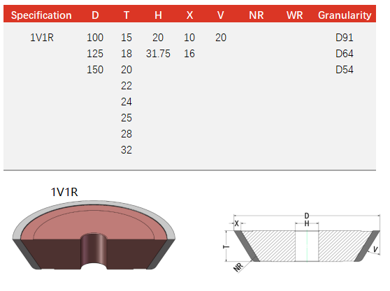Select T value 32
The width and height of the screenshot is (390, 291).
click(x=127, y=150)
